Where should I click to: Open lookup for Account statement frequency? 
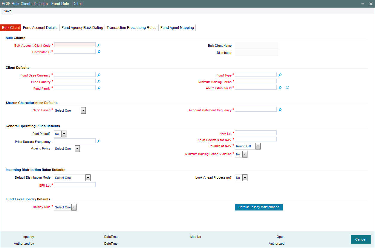tap(280, 110)
